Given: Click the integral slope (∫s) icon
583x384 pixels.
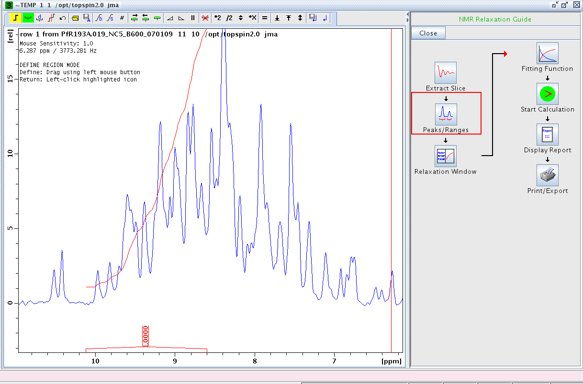Looking at the screenshot, I should click(x=110, y=18).
